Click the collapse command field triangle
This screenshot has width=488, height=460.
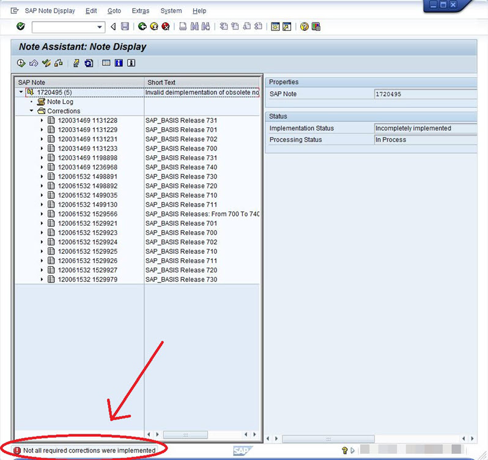(x=113, y=26)
